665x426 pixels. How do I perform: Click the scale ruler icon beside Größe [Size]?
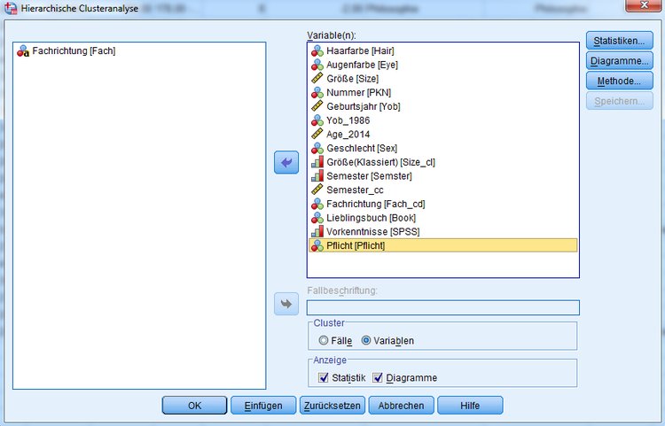(x=317, y=78)
